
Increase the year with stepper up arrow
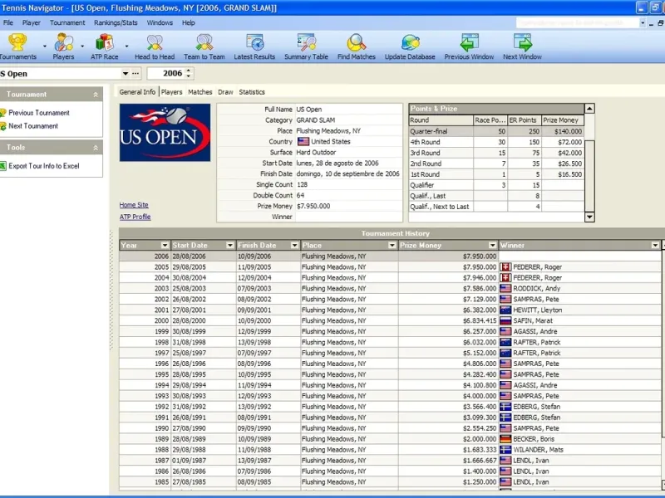pyautogui.click(x=190, y=71)
